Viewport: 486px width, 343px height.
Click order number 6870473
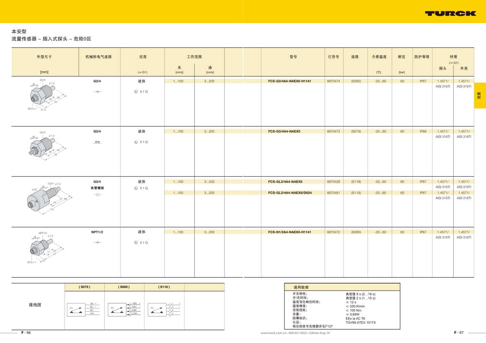pos(333,131)
